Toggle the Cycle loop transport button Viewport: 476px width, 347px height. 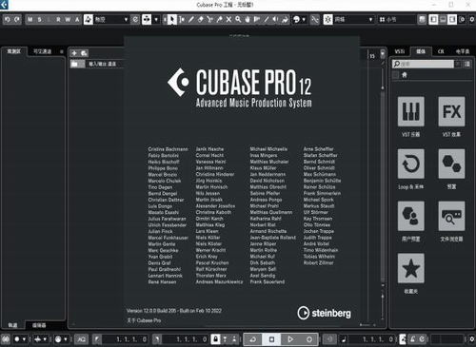point(253,339)
